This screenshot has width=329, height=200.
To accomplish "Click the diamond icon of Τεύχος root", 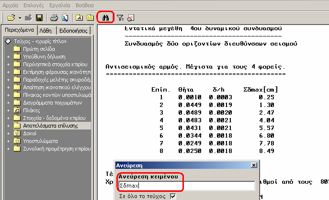I will point(8,41).
